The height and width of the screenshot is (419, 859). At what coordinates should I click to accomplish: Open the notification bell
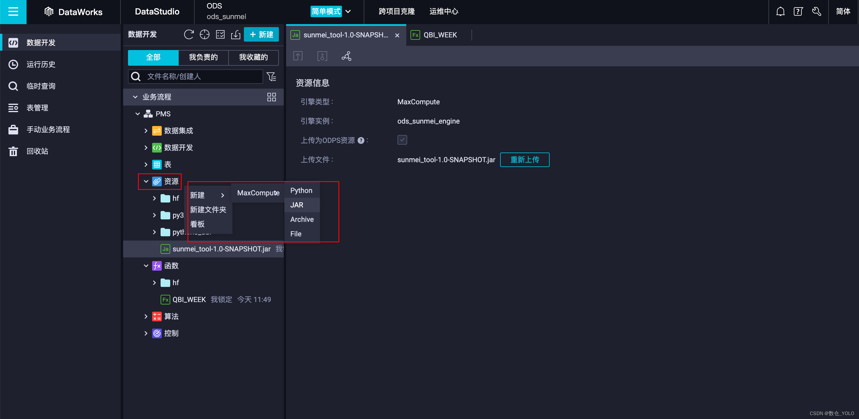[780, 12]
